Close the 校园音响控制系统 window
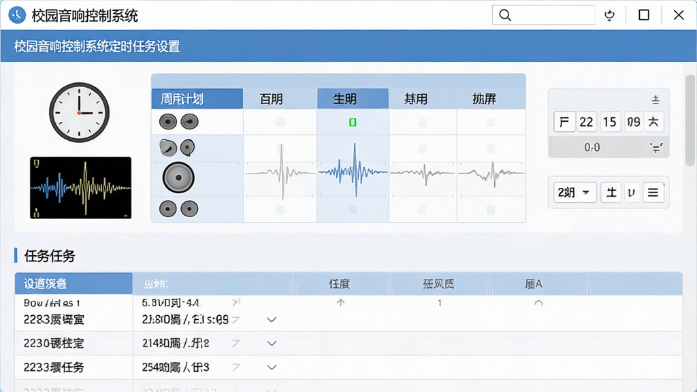This screenshot has width=697, height=392. point(679,15)
